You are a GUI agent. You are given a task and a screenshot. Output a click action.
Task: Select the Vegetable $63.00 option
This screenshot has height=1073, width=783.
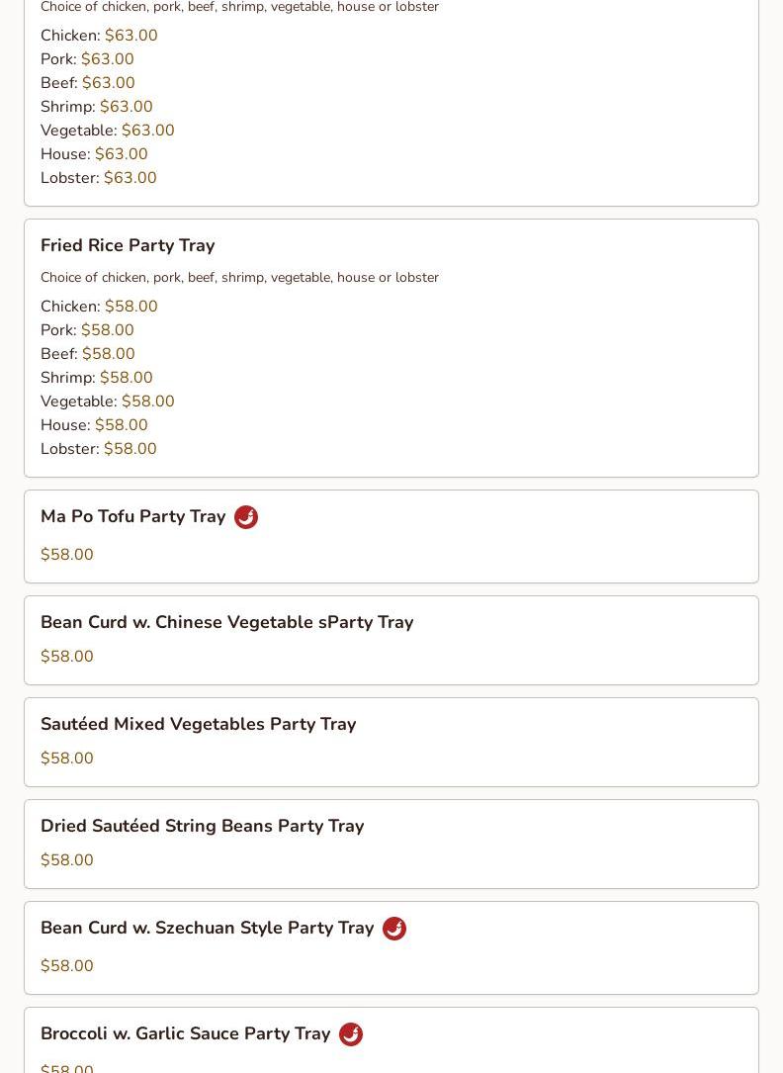point(108,130)
